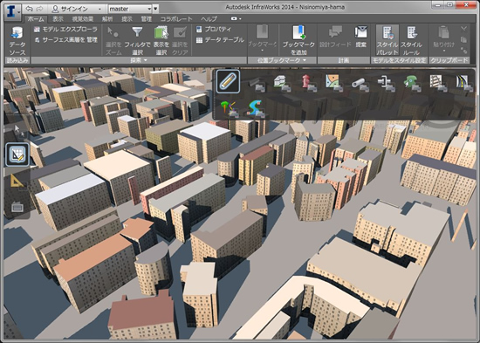This screenshot has width=480, height=343.
Task: Switch to the 視覚効果 ribbon tab
Action: pos(83,19)
